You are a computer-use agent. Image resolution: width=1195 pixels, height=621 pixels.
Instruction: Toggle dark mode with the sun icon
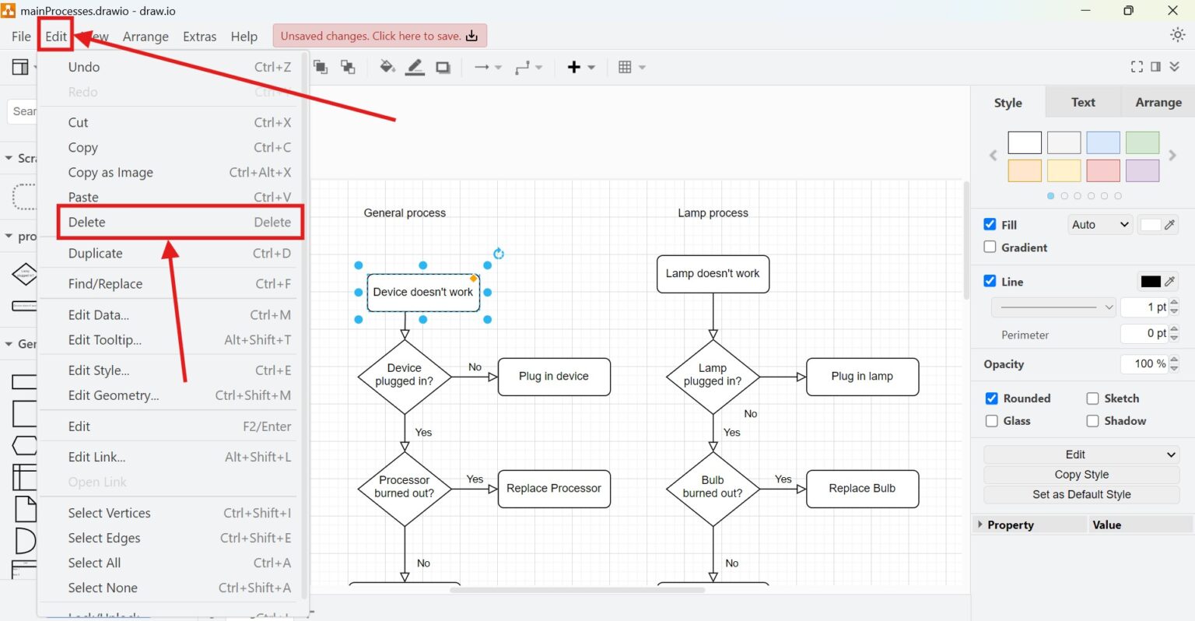tap(1177, 34)
